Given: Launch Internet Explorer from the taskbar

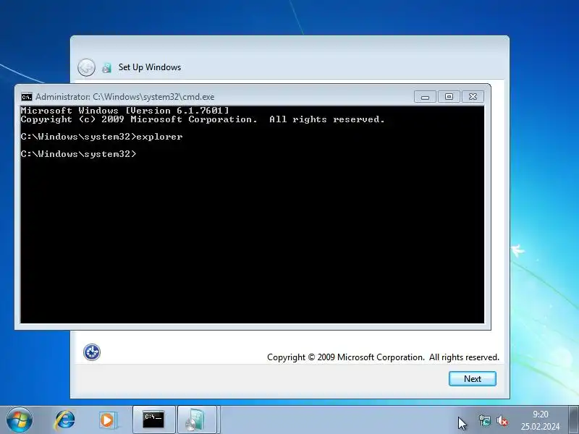Looking at the screenshot, I should 65,420.
